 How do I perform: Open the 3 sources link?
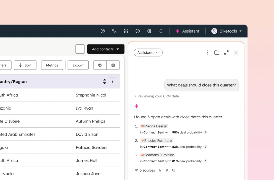coord(145,170)
